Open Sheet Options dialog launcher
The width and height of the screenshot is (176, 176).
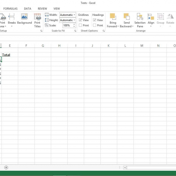click(x=103, y=31)
